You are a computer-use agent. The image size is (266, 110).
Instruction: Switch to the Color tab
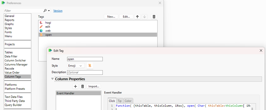pos(128,101)
